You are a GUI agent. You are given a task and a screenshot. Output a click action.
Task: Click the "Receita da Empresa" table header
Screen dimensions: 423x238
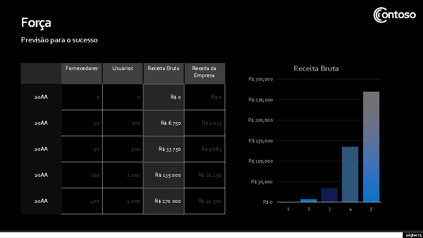[x=204, y=74]
